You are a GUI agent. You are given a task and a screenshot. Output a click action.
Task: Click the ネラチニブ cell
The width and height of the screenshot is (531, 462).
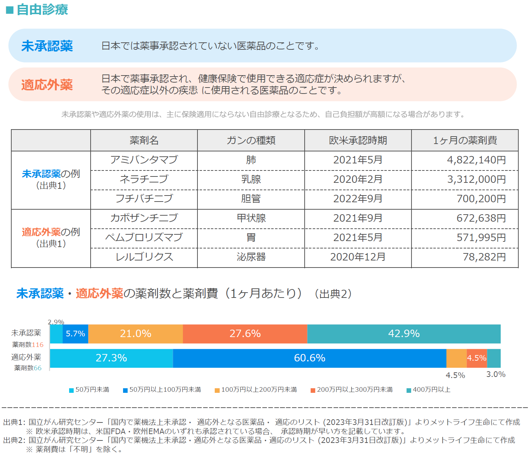(x=144, y=180)
